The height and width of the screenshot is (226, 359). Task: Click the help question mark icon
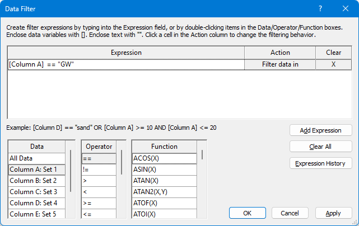click(x=320, y=9)
